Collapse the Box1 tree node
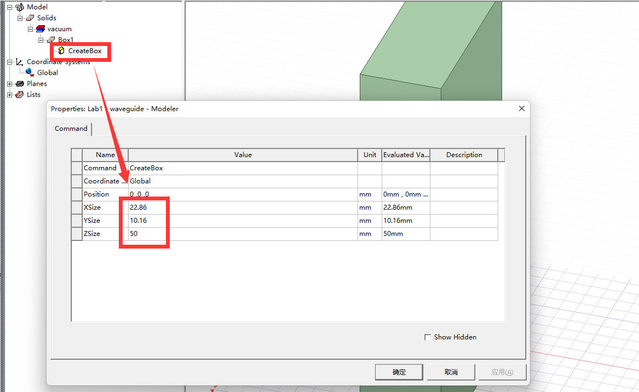The height and width of the screenshot is (392, 639). pos(41,40)
